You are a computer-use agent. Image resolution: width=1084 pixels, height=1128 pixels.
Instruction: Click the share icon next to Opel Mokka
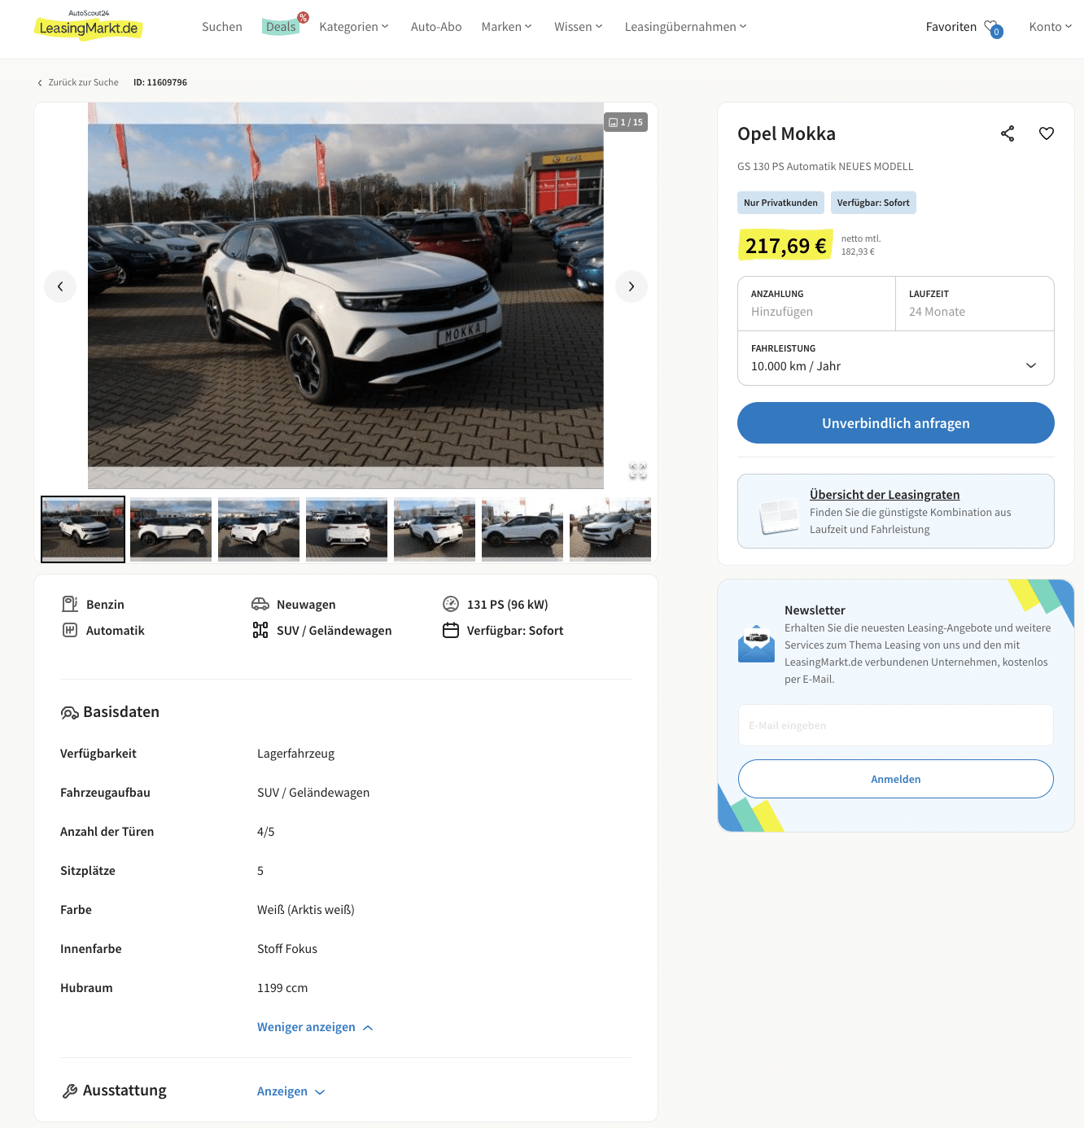1008,133
